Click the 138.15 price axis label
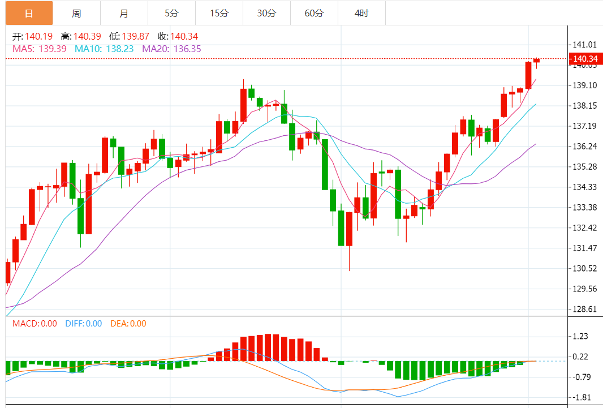The height and width of the screenshot is (408, 603). pyautogui.click(x=584, y=106)
